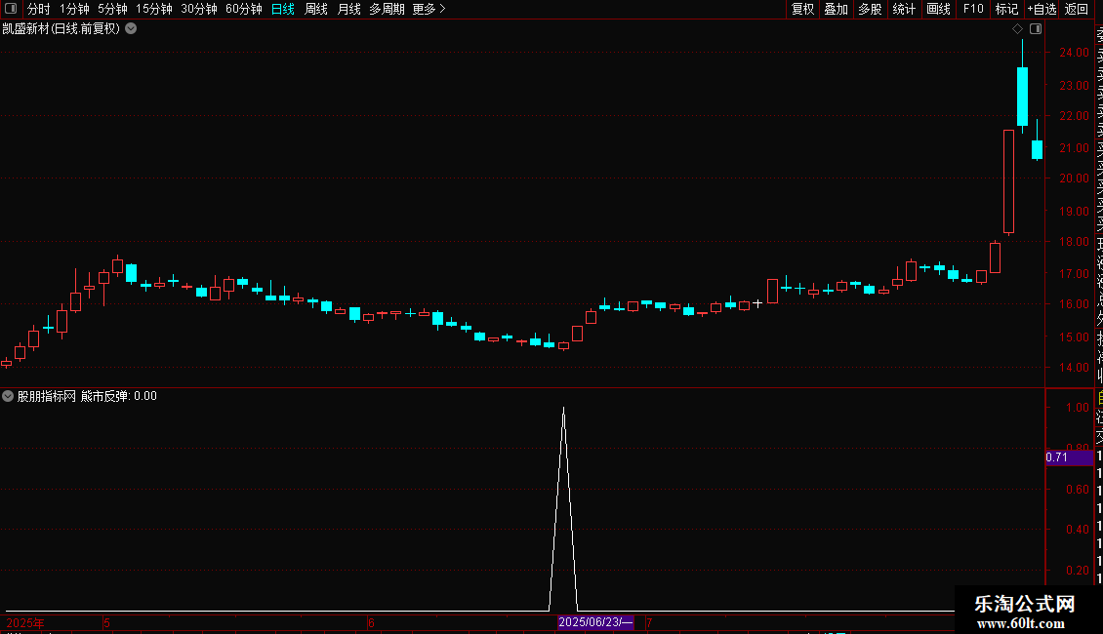
Task: Click the tall cyan candle near 23.00
Action: 1022,97
